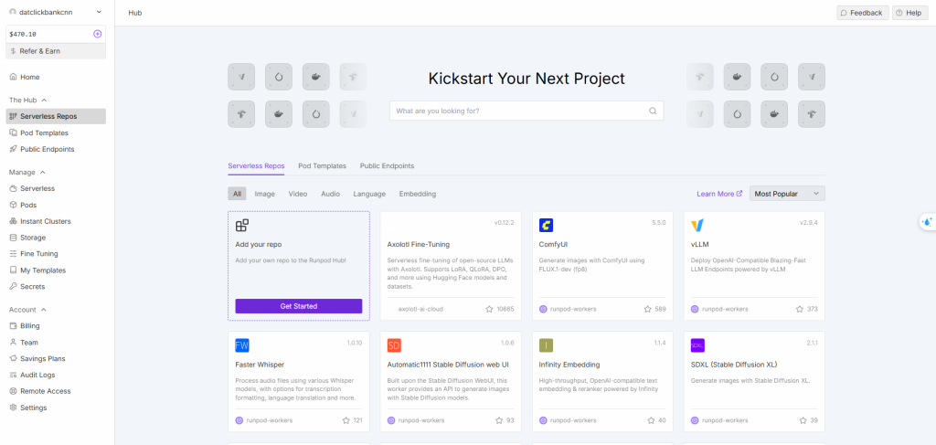Image resolution: width=936 pixels, height=445 pixels.
Task: Select the Language filter chip
Action: click(369, 194)
